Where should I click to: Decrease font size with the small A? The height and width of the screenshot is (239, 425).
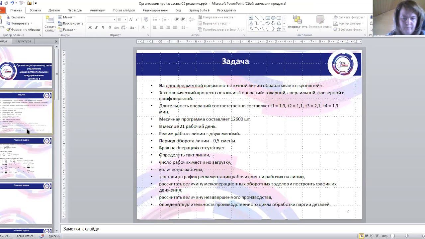pos(137,20)
